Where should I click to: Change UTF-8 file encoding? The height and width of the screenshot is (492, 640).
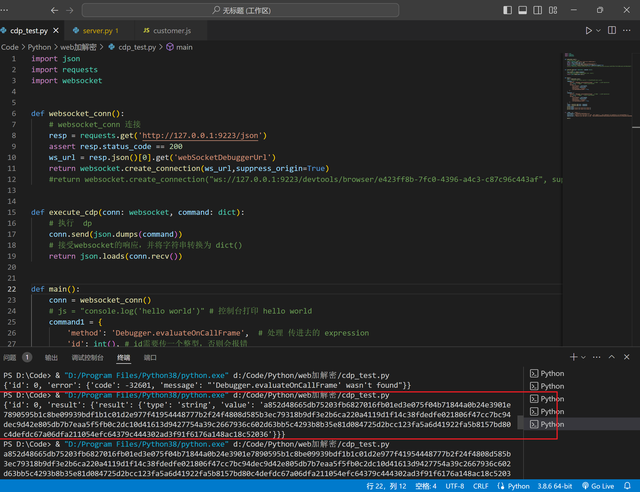coord(454,486)
